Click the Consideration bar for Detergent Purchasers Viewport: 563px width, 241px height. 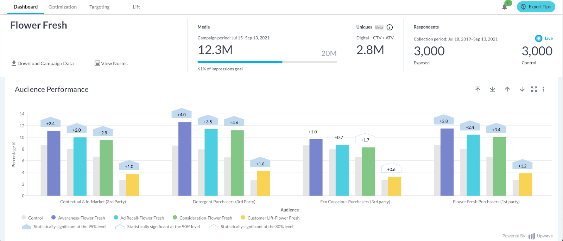pos(237,163)
